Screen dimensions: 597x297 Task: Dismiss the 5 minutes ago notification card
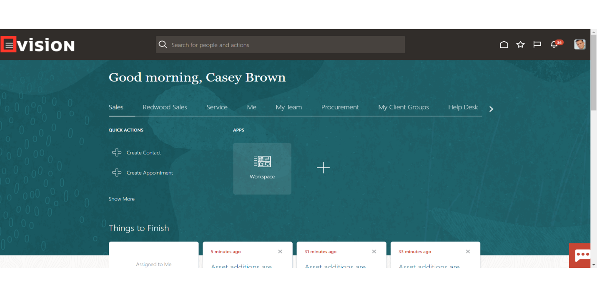(280, 252)
